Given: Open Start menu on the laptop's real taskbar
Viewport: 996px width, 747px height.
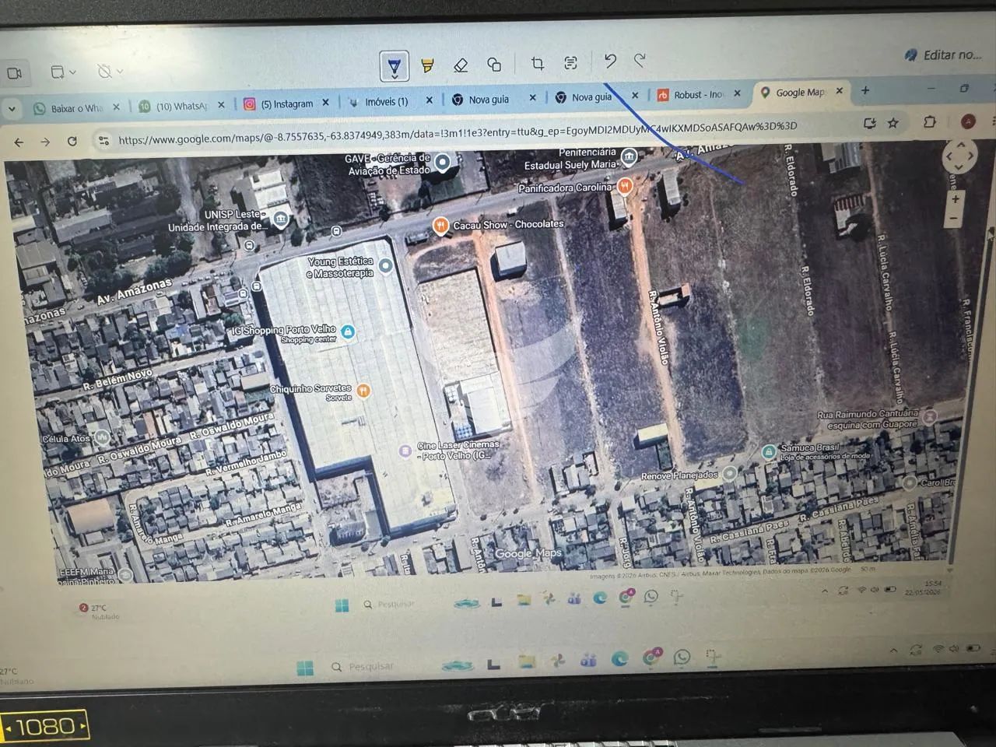Looking at the screenshot, I should (305, 668).
